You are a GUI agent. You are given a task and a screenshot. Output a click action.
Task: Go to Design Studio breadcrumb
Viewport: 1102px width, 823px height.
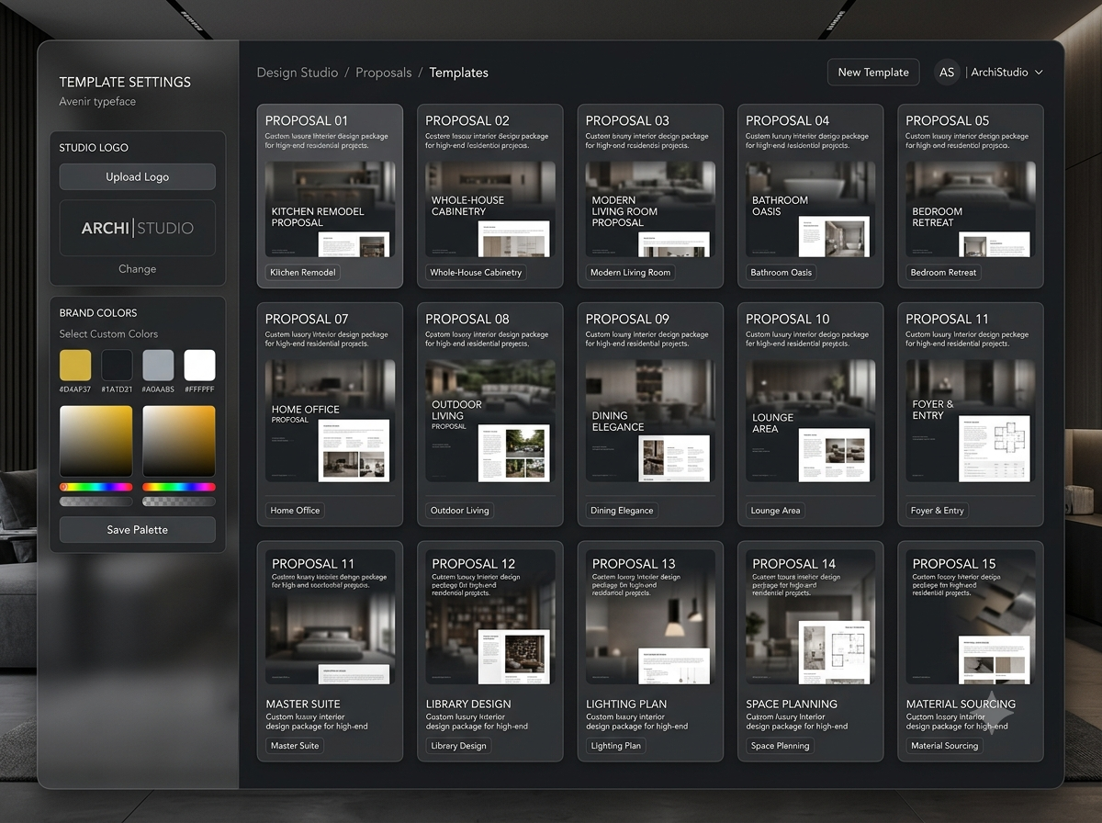(298, 73)
